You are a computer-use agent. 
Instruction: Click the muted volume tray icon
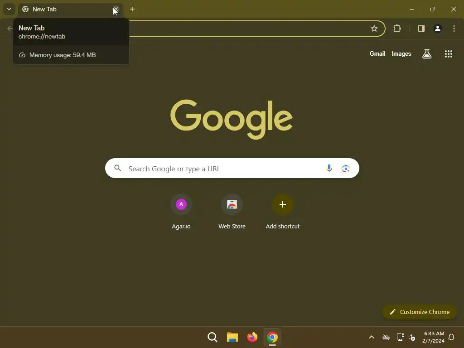411,337
